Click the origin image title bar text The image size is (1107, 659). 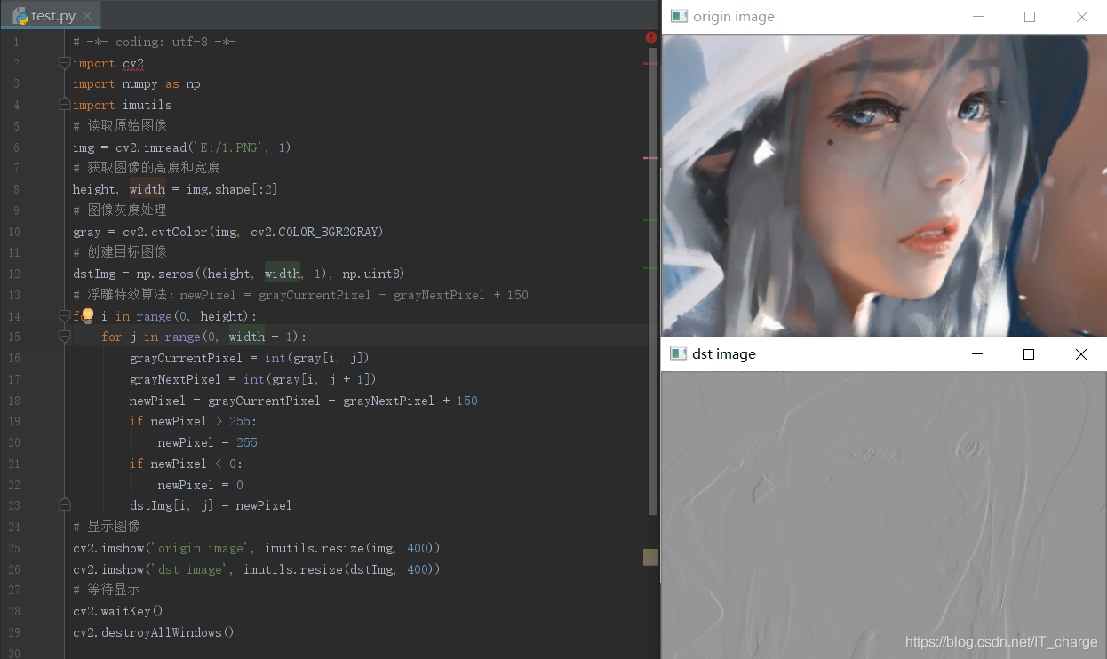point(734,17)
